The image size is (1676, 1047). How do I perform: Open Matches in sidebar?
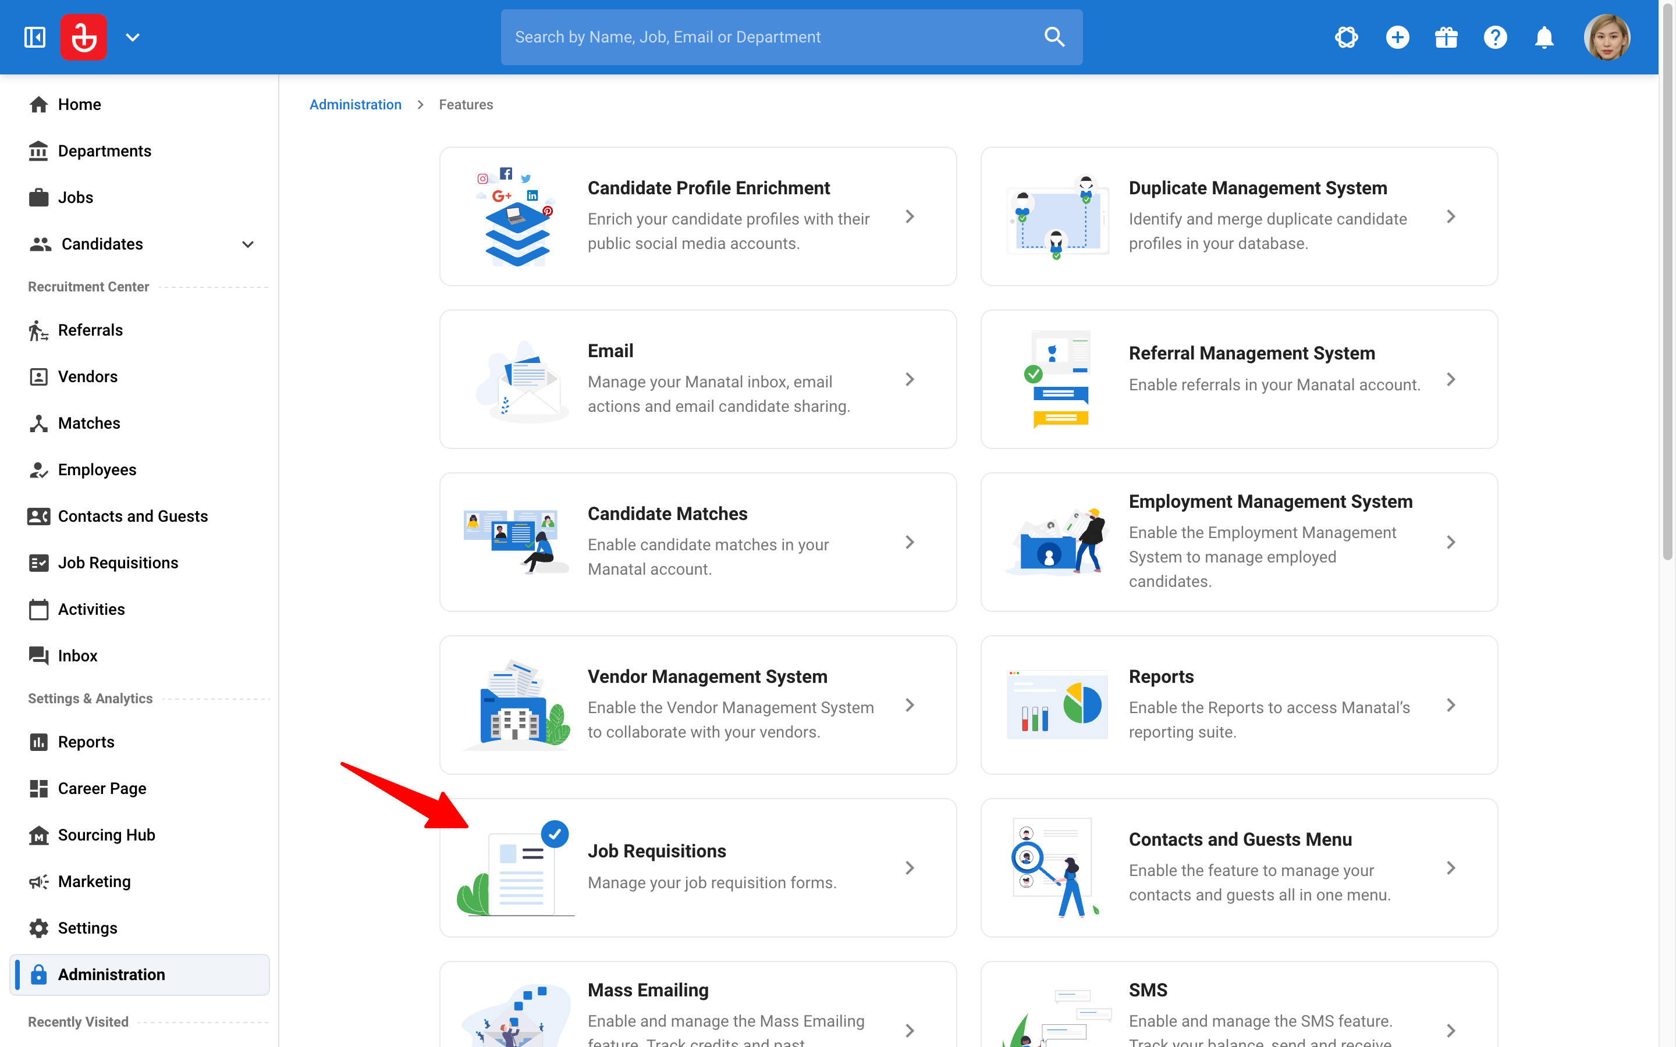click(139, 423)
